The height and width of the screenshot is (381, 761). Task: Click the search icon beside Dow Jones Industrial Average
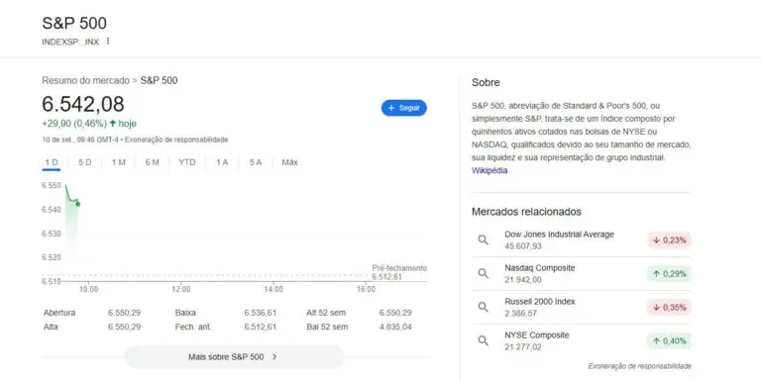(x=483, y=239)
